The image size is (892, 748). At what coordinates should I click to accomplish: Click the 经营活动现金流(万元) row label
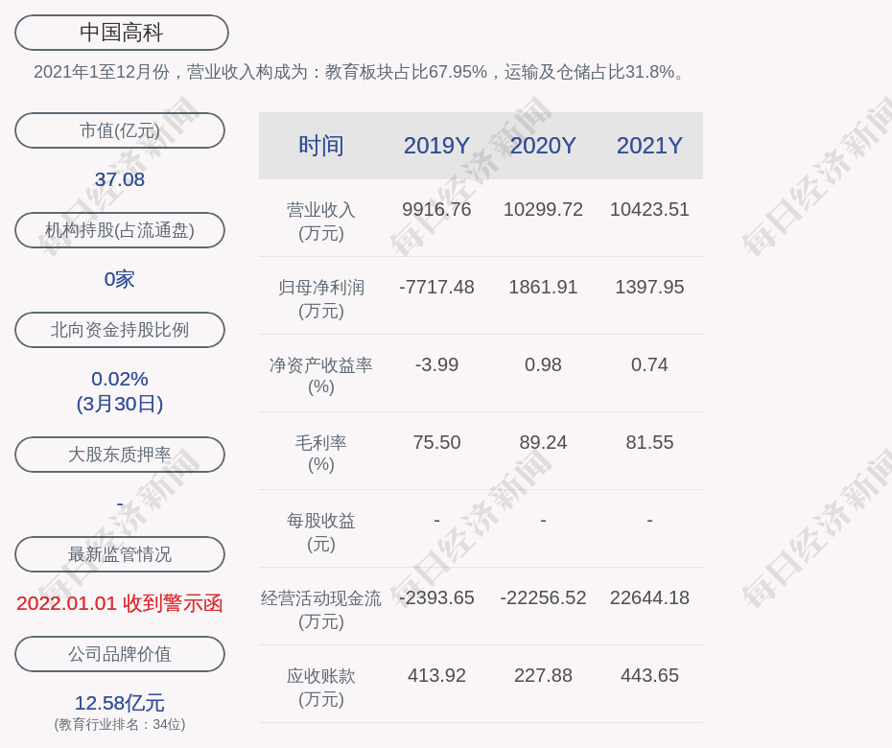tap(321, 609)
